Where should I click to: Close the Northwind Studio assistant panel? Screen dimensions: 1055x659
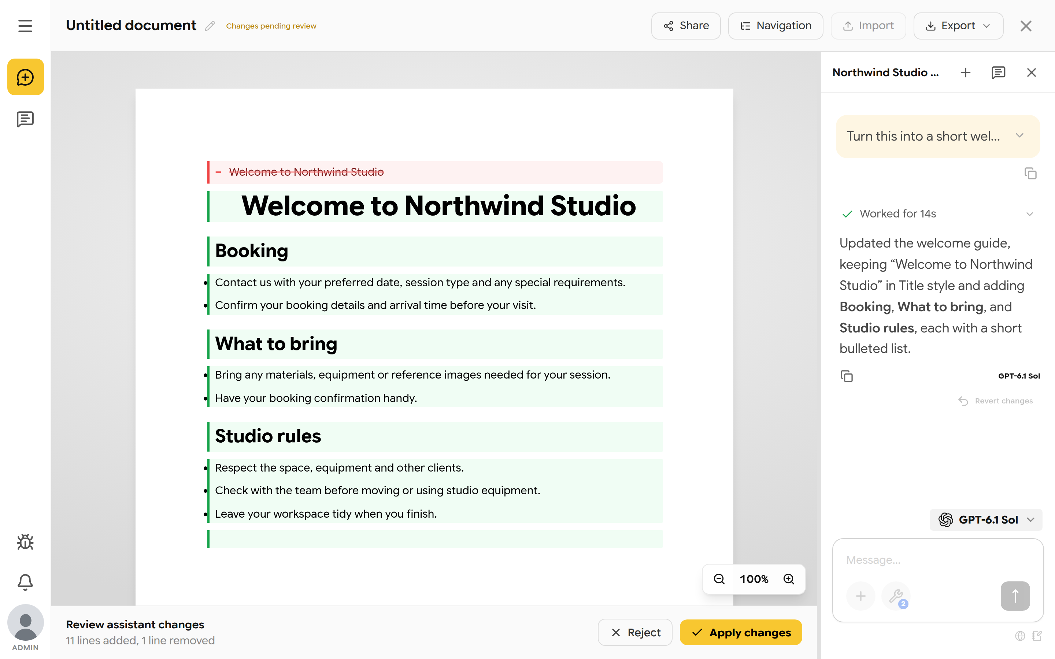pyautogui.click(x=1031, y=72)
